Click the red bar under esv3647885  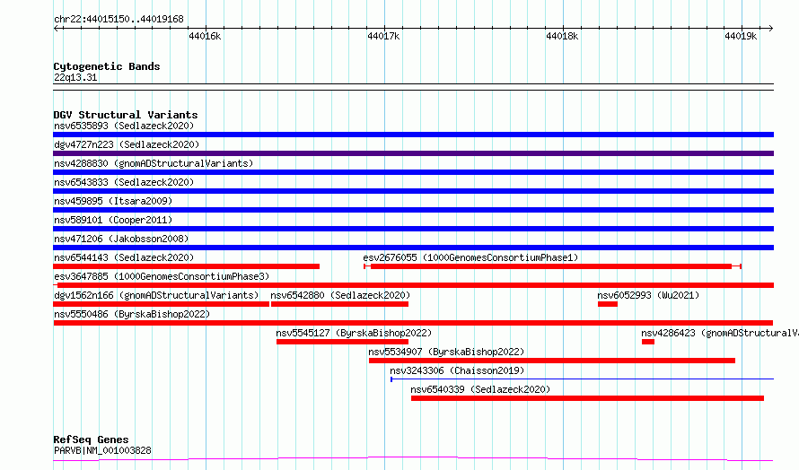[x=413, y=285]
